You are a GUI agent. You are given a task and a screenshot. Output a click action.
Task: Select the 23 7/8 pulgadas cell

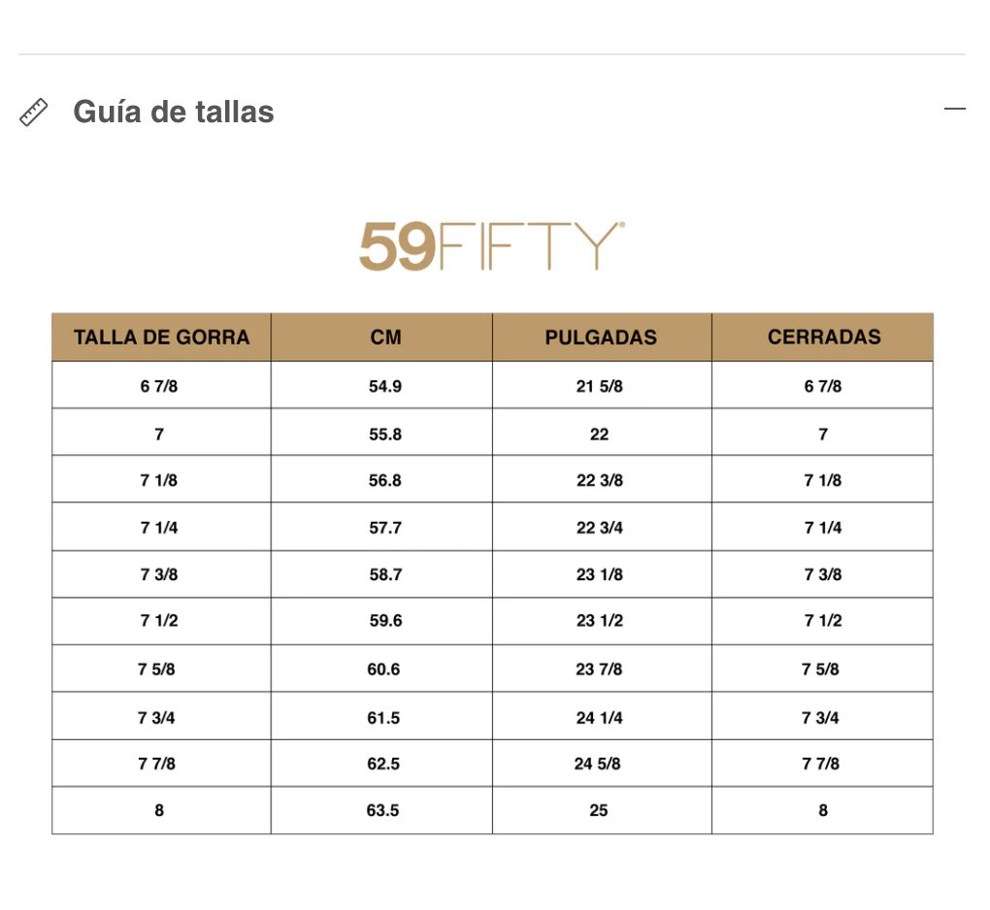coord(600,669)
